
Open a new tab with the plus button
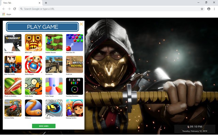46,3
